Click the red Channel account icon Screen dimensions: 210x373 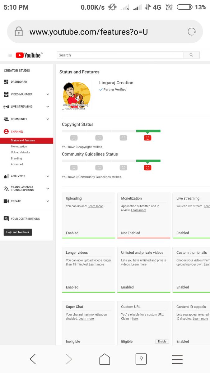(6, 131)
